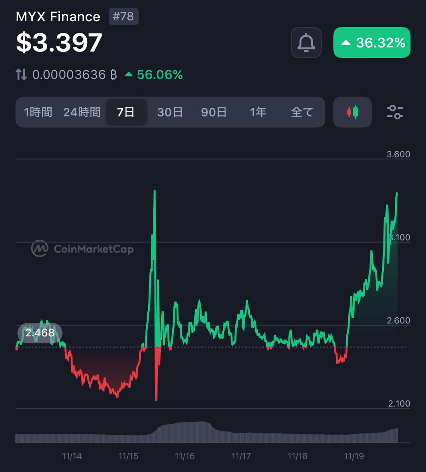
Task: Tap the volume bars below the chart
Action: 206,433
